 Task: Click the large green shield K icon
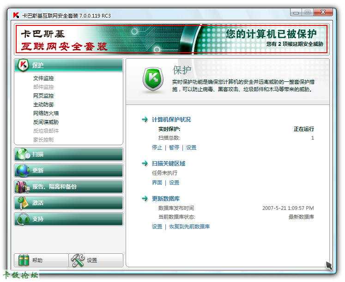click(x=153, y=80)
